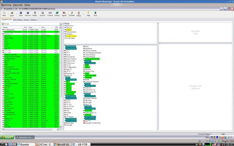
Task: Click the Exit toolbar icon
Action: click(95, 14)
